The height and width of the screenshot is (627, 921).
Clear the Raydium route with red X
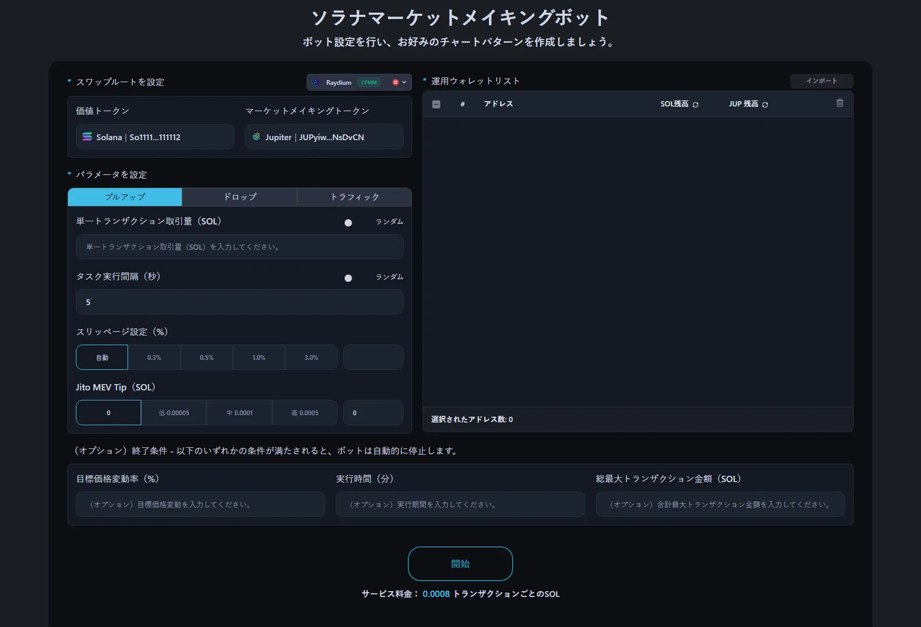click(395, 82)
